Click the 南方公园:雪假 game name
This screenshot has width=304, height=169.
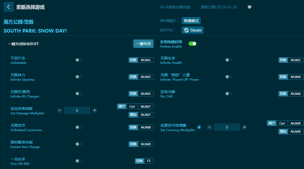point(19,22)
